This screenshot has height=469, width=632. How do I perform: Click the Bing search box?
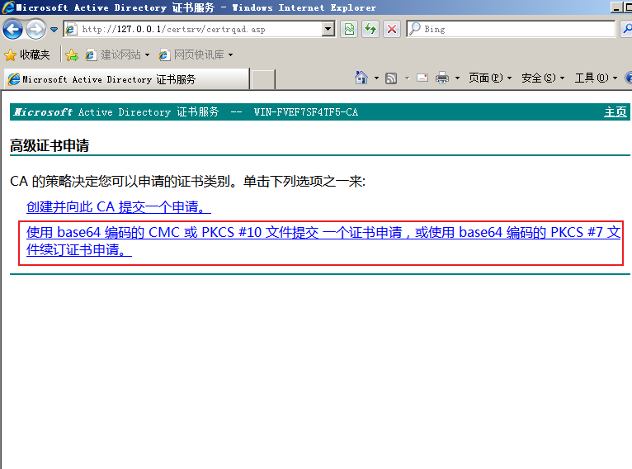pyautogui.click(x=511, y=29)
